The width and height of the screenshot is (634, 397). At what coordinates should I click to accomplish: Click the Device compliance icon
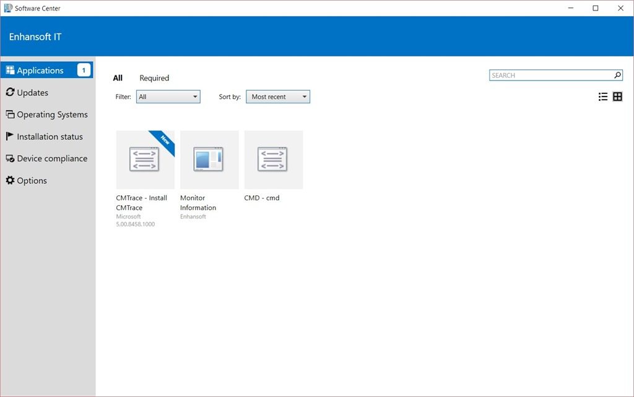(x=10, y=158)
